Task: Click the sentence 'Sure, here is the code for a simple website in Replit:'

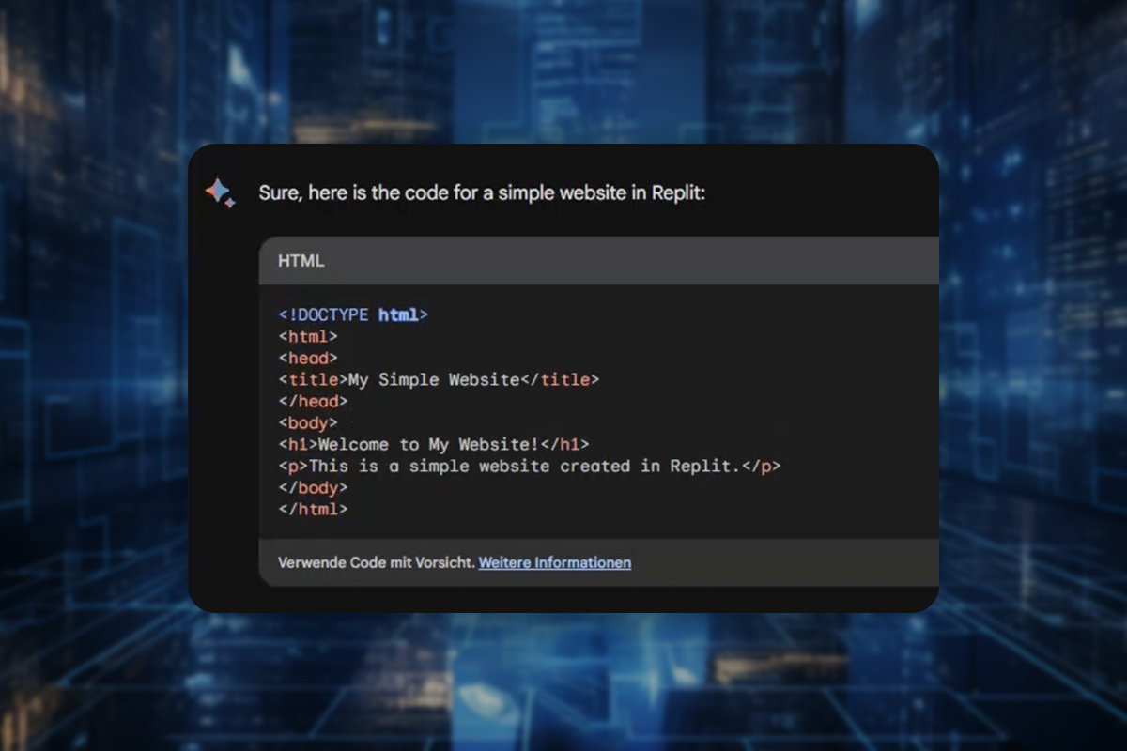Action: 482,193
